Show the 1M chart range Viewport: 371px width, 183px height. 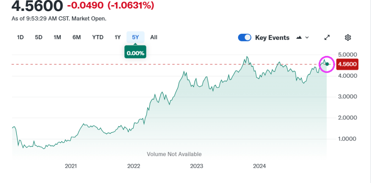[x=57, y=37]
